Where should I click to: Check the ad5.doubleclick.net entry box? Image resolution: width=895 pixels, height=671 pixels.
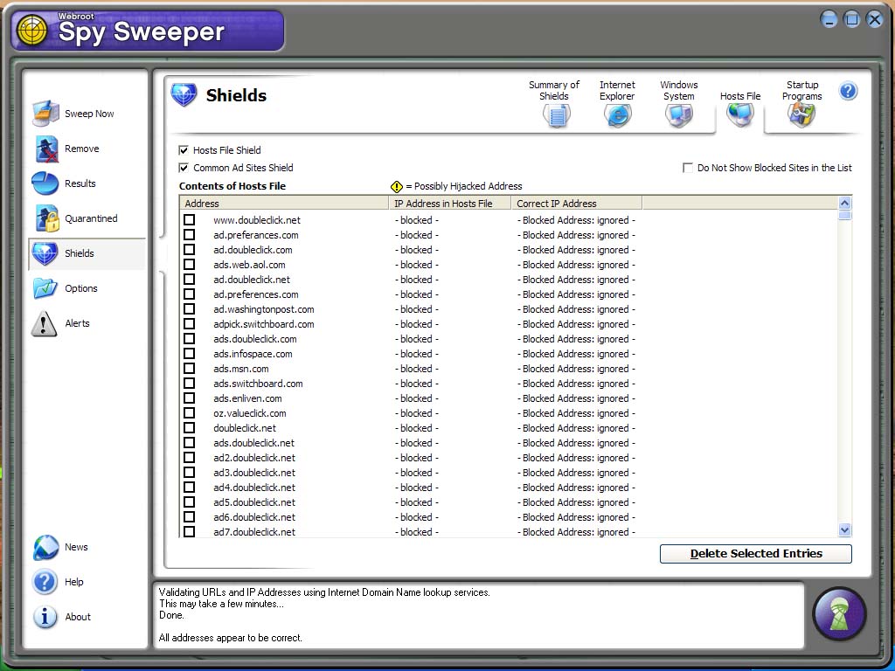tap(190, 502)
